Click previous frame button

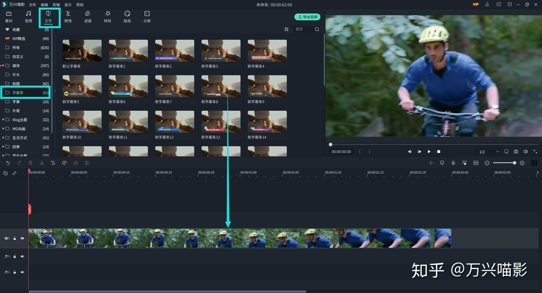pos(410,152)
